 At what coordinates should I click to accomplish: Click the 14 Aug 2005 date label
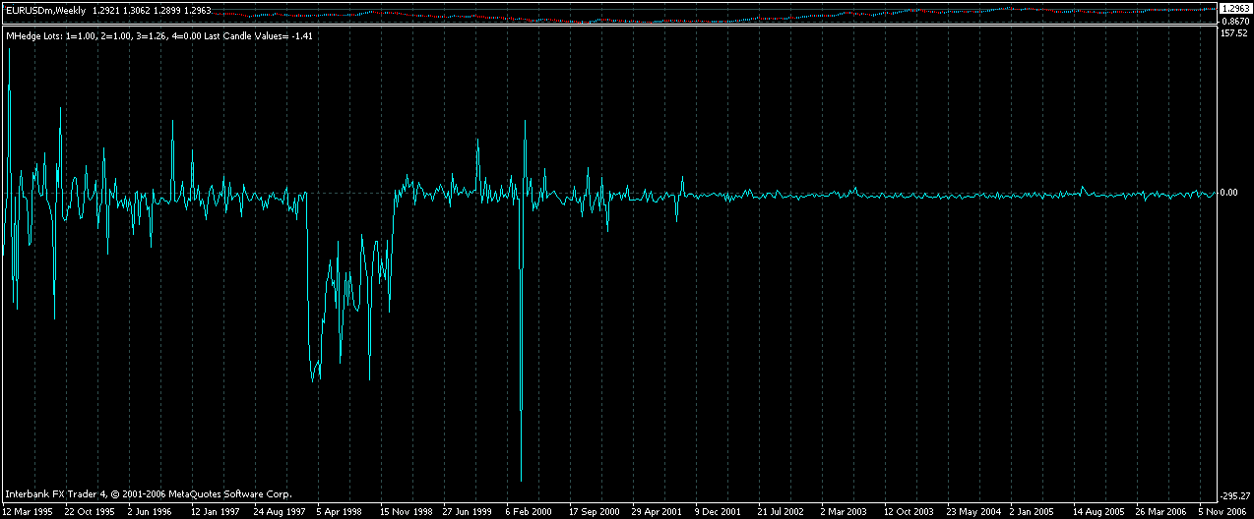pos(1097,511)
